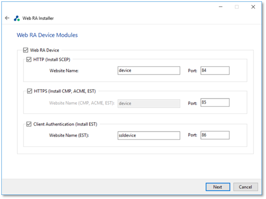Uncheck the Web RA Device checkbox

click(x=26, y=50)
